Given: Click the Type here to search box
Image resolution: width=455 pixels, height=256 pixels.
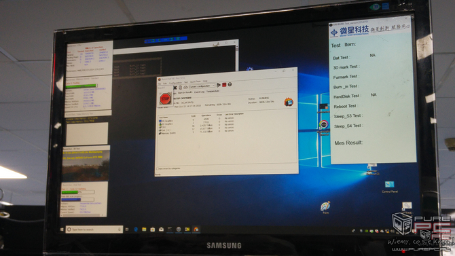Looking at the screenshot, I should coord(94,230).
